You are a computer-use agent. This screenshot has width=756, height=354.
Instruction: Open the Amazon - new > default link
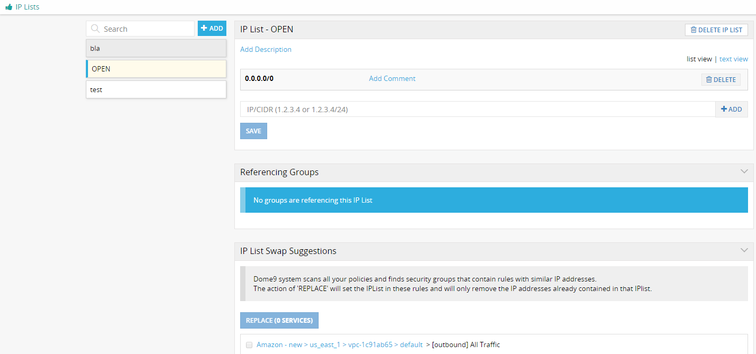tap(340, 344)
